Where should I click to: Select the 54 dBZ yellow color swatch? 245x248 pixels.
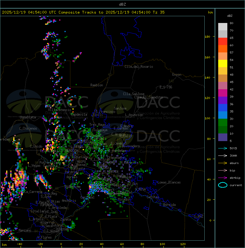coord(223,63)
